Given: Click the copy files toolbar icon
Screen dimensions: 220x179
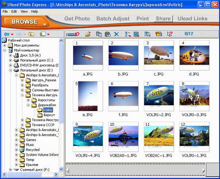Looking at the screenshot, I should 99,34.
